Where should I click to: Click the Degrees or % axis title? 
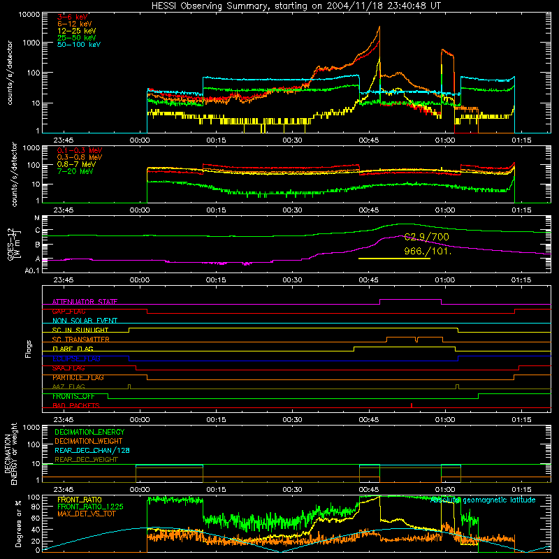(18, 524)
